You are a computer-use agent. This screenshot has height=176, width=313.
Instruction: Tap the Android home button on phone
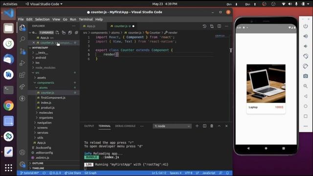(x=266, y=148)
